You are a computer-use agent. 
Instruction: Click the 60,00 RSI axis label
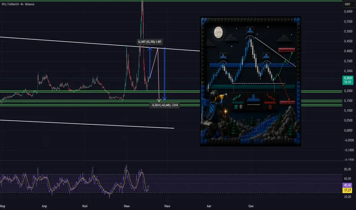pos(347,178)
